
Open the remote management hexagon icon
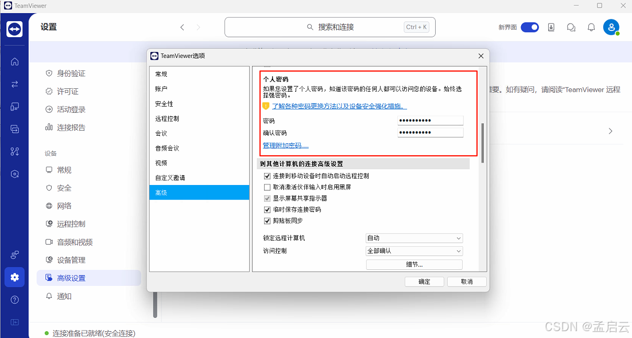[14, 174]
